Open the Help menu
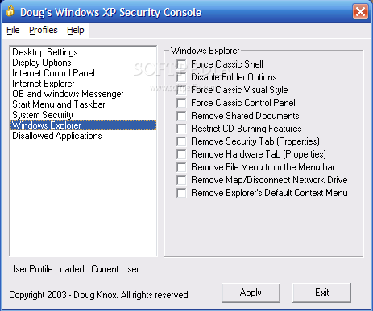The image size is (373, 311). (76, 30)
